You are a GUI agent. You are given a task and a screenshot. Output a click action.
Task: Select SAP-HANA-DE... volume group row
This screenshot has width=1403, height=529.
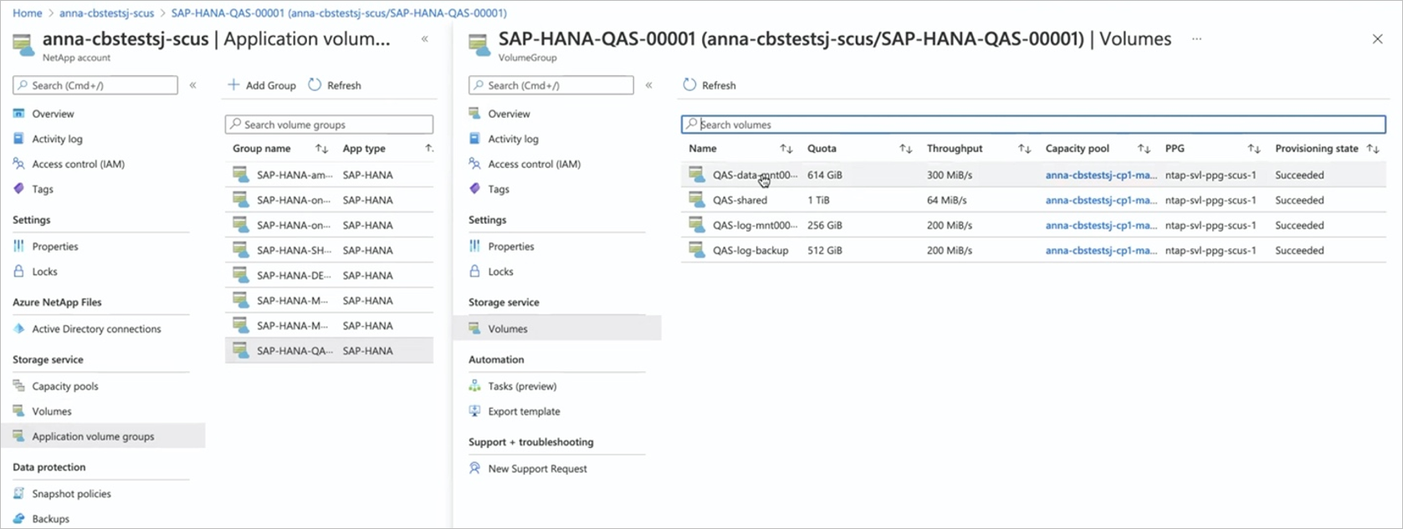click(329, 275)
